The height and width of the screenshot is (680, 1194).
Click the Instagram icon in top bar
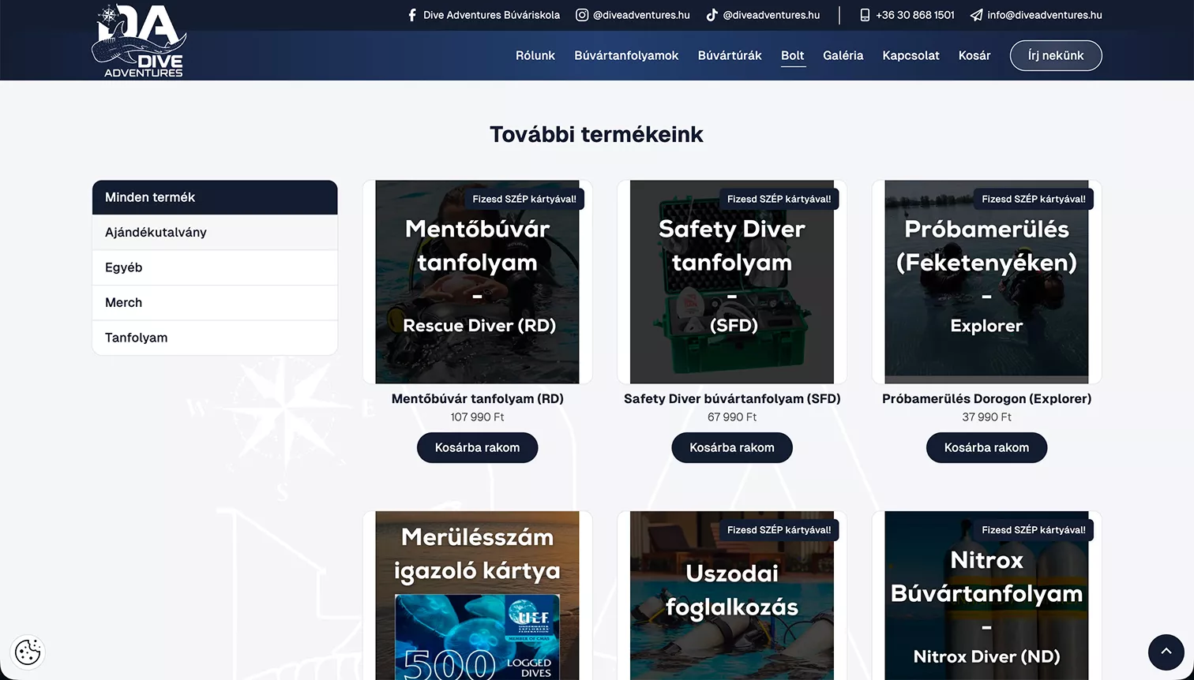tap(582, 15)
